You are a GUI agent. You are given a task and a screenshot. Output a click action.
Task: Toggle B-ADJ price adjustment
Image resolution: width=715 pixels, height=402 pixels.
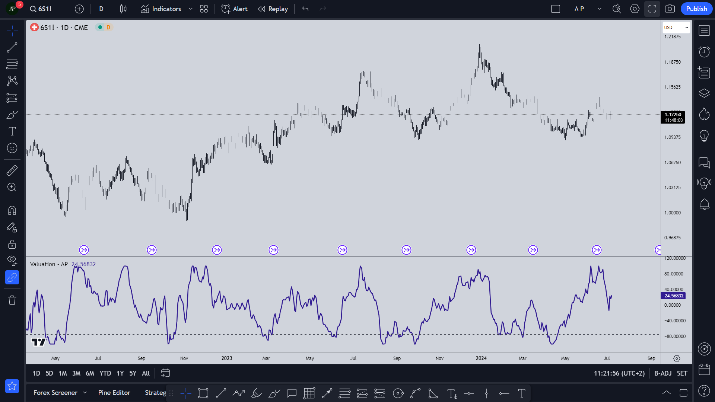pyautogui.click(x=662, y=373)
